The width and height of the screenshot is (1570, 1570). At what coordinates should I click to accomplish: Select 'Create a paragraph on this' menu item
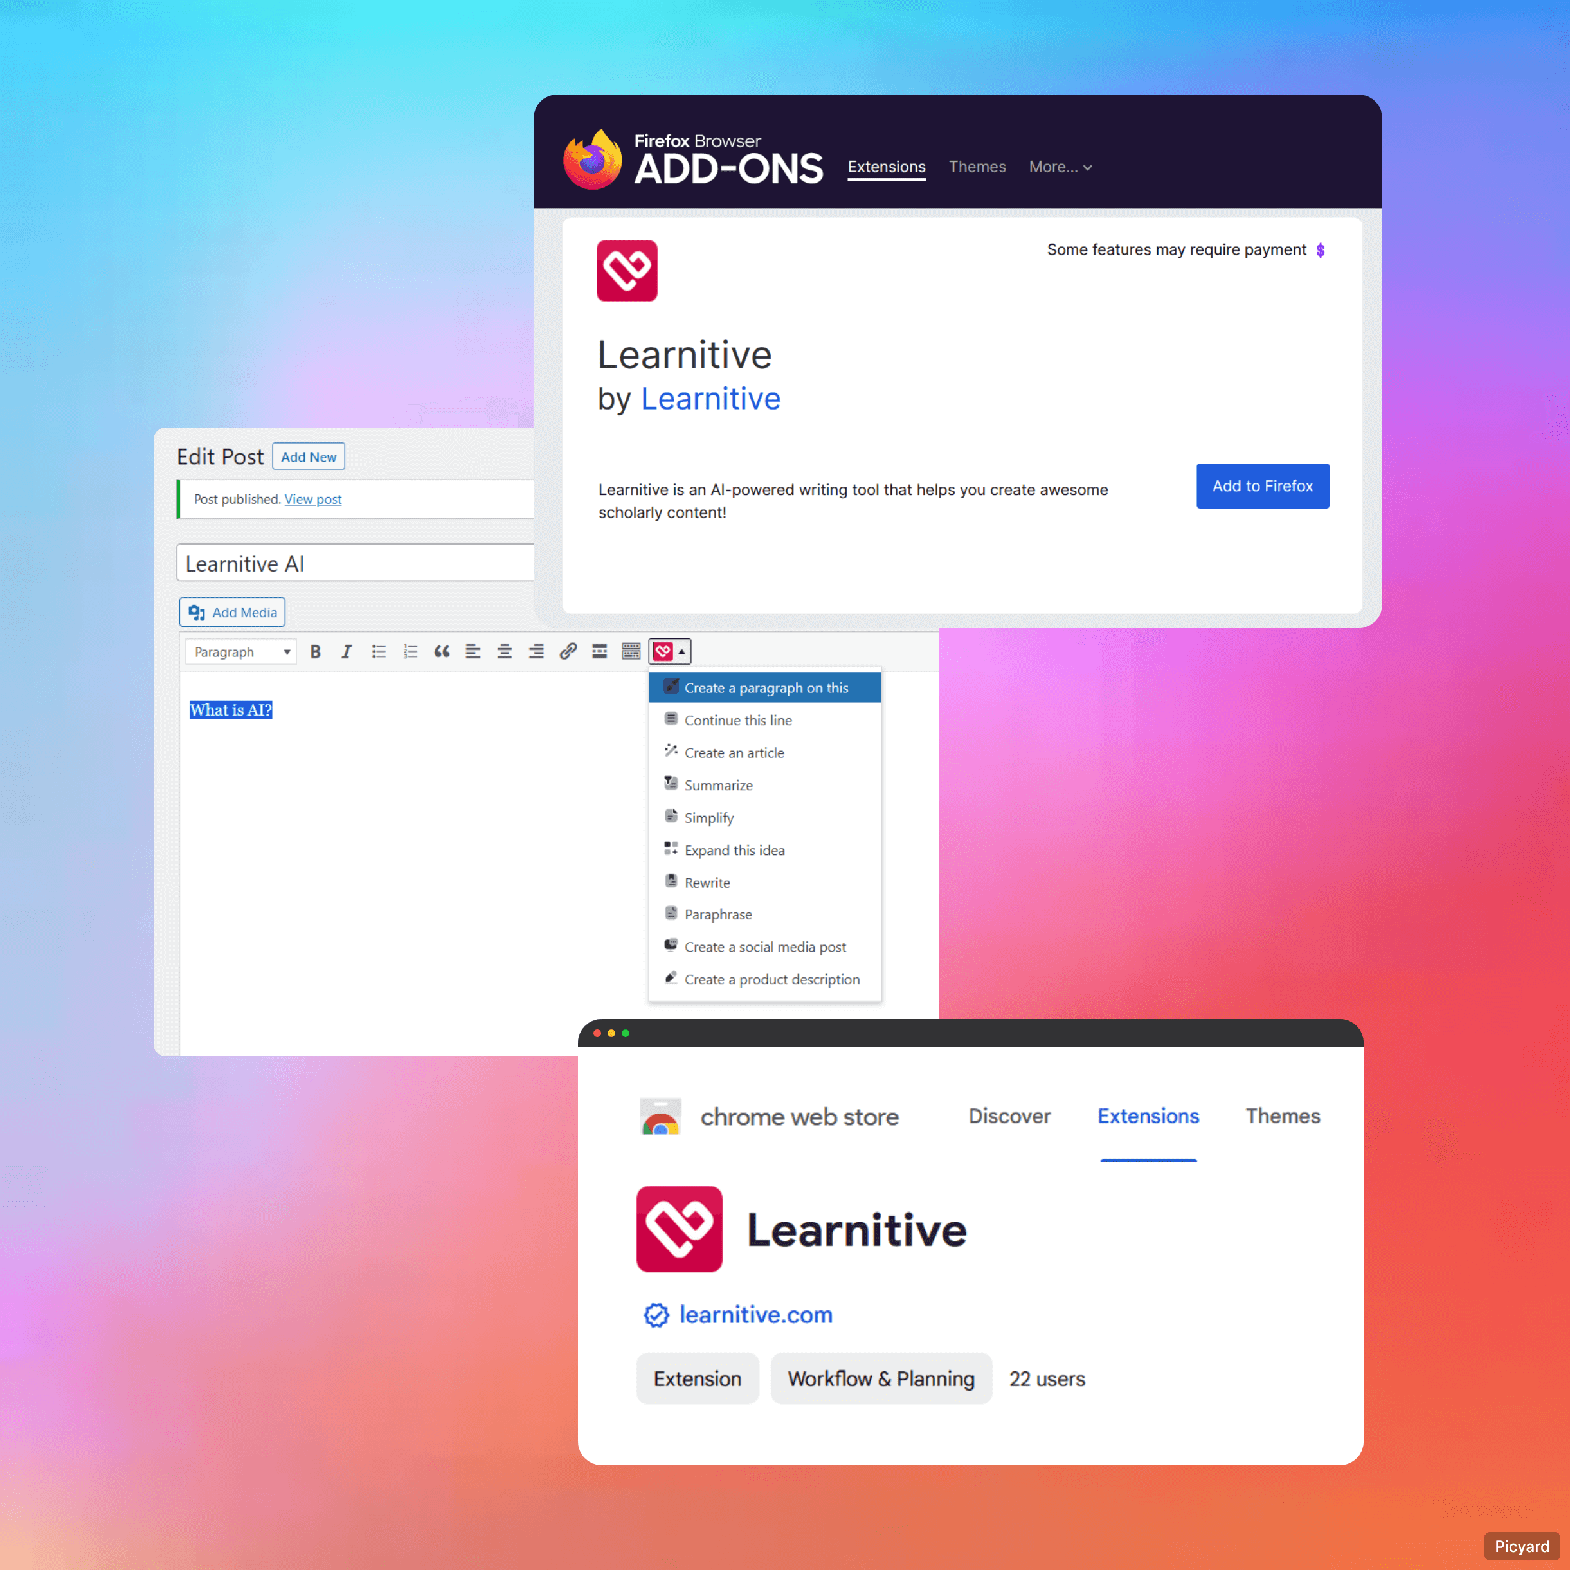[x=764, y=687]
